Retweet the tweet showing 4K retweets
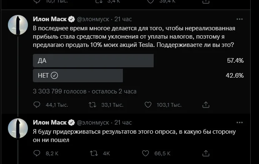Screen dimensions: 259x164 [x=94, y=153]
